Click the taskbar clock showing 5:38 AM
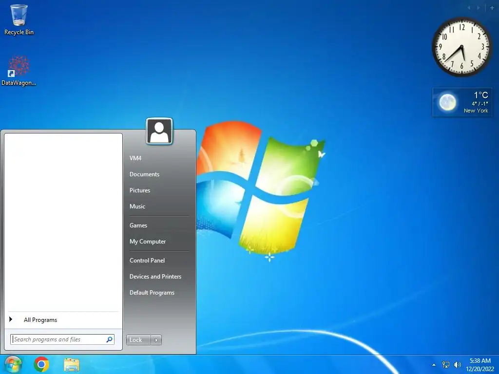The width and height of the screenshot is (499, 374). (x=480, y=365)
